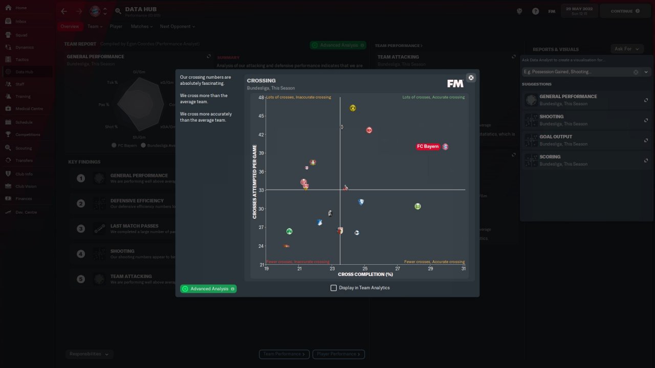
Task: Clear the visualisation search field
Action: pyautogui.click(x=636, y=72)
